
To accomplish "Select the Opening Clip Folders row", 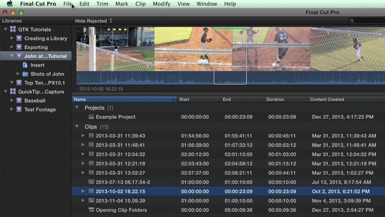I will click(228, 210).
